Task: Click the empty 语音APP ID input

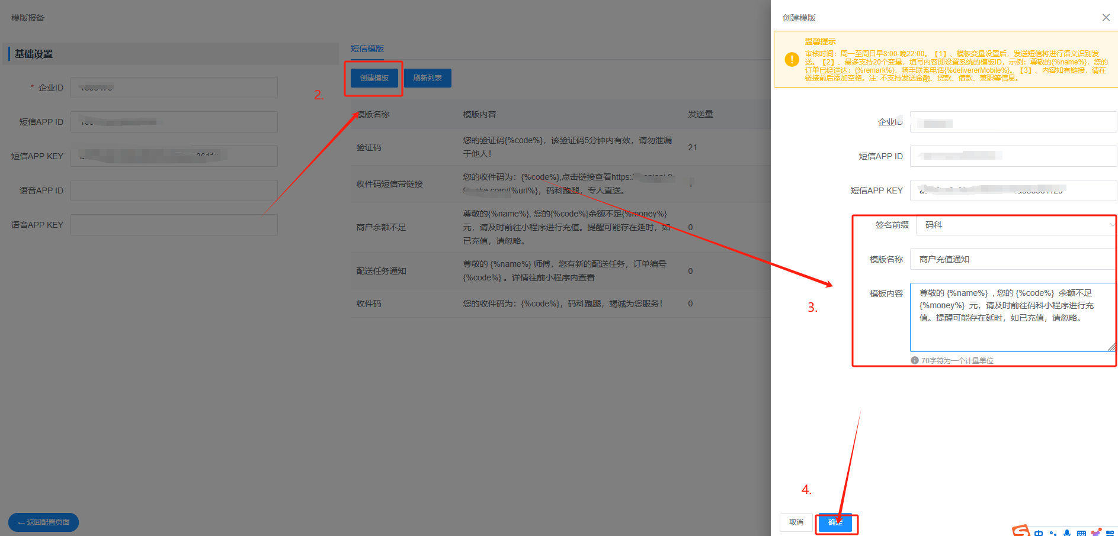Action: [x=174, y=190]
